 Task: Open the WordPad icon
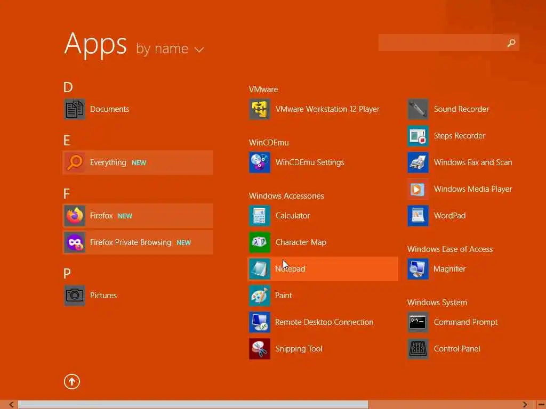(x=418, y=216)
